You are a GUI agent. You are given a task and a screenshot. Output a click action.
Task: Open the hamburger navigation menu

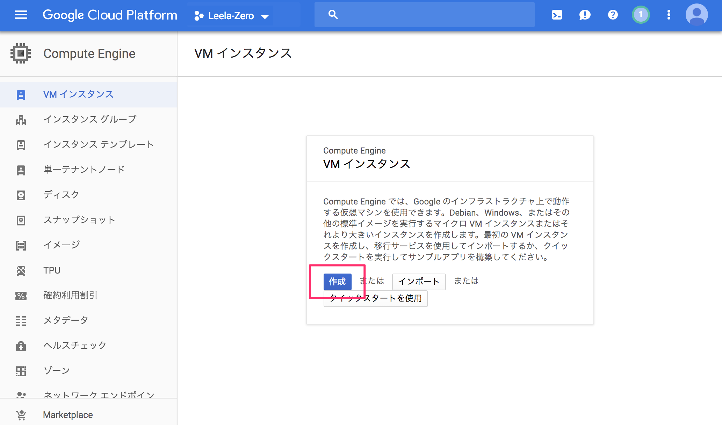point(21,15)
